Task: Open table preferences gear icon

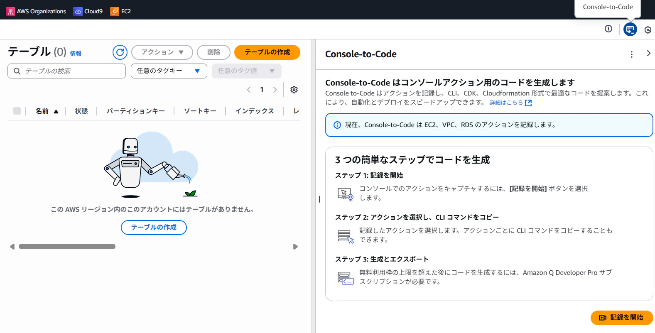Action: 294,90
